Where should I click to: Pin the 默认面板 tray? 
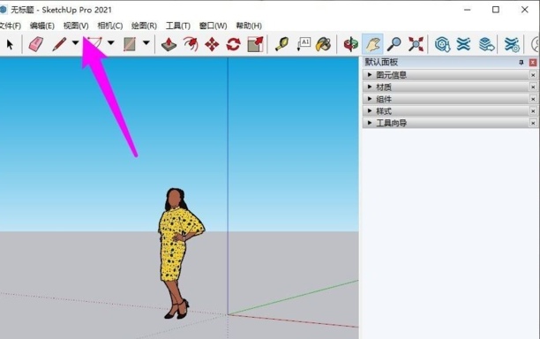coord(521,63)
